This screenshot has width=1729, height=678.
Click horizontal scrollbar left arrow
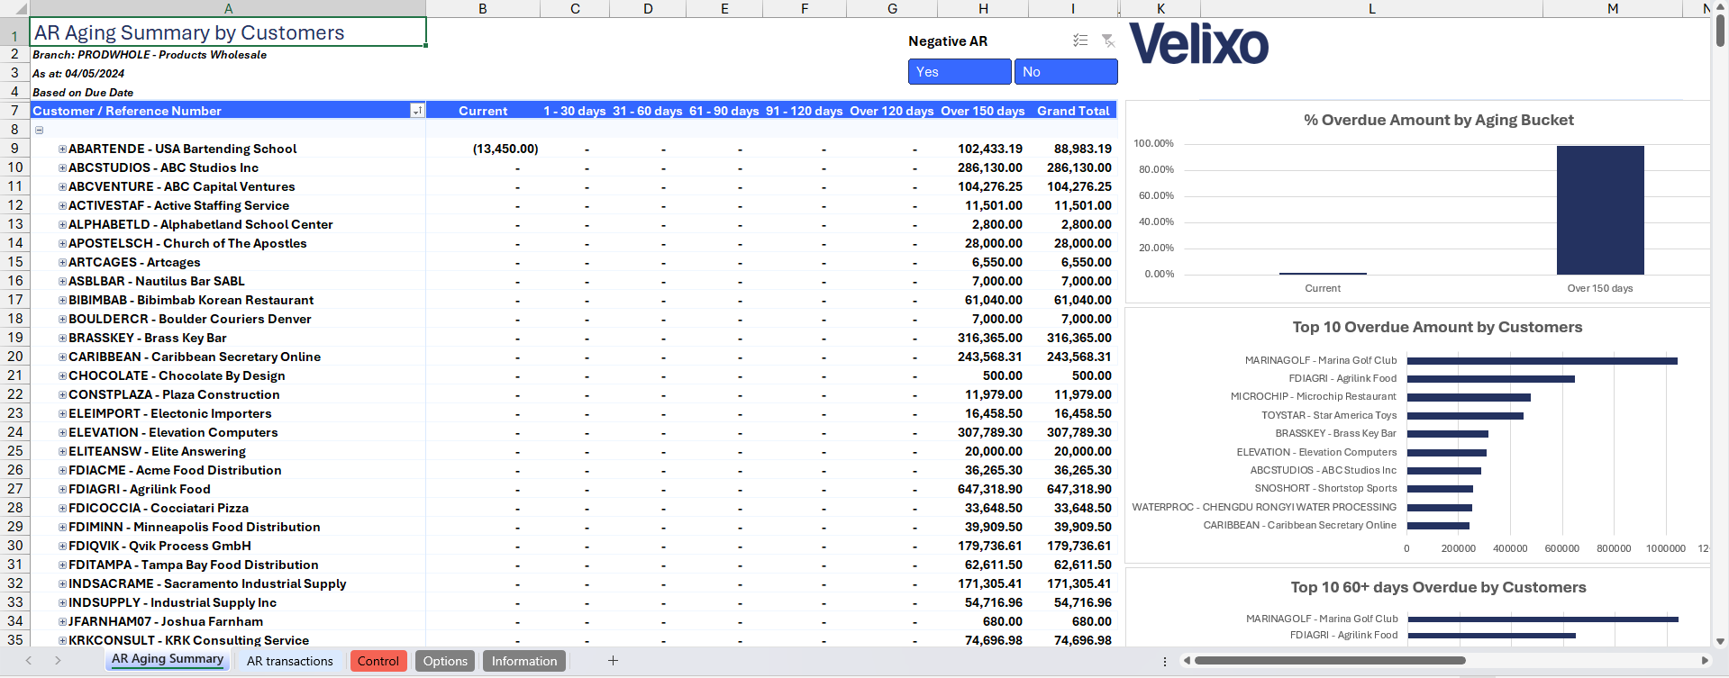point(1187,661)
